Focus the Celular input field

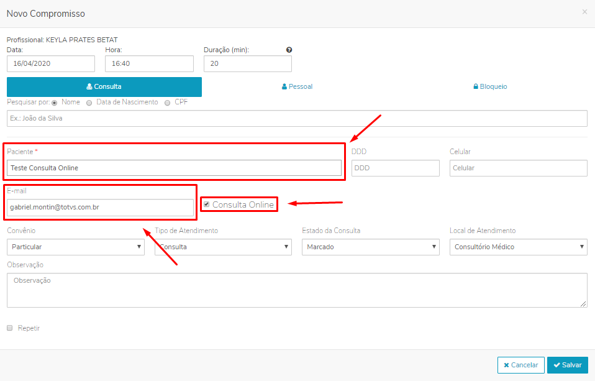click(519, 168)
